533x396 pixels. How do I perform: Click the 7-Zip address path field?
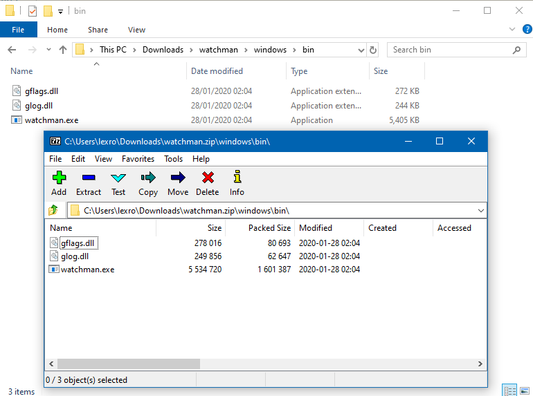[277, 210]
